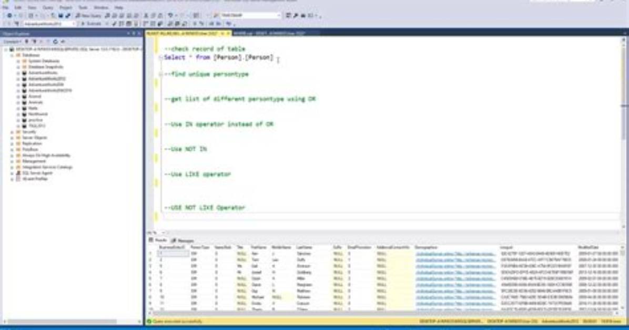
Task: Click the SQL Server Agent icon
Action: 18,173
